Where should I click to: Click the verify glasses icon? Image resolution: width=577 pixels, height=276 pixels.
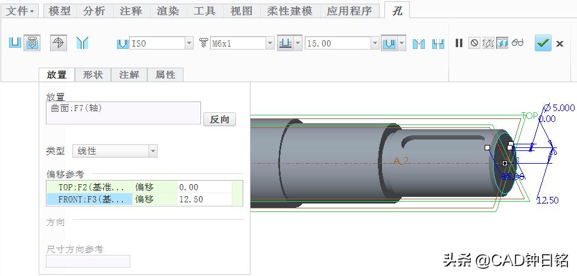pyautogui.click(x=517, y=43)
